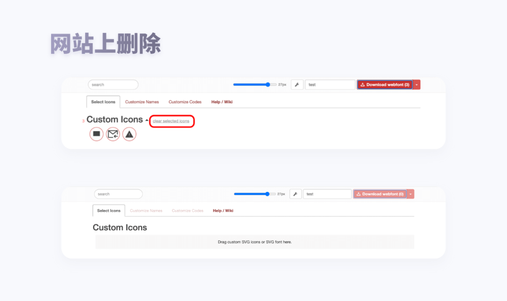507x301 pixels.
Task: Switch to Select Icons tab in the top panel
Action: pos(103,102)
